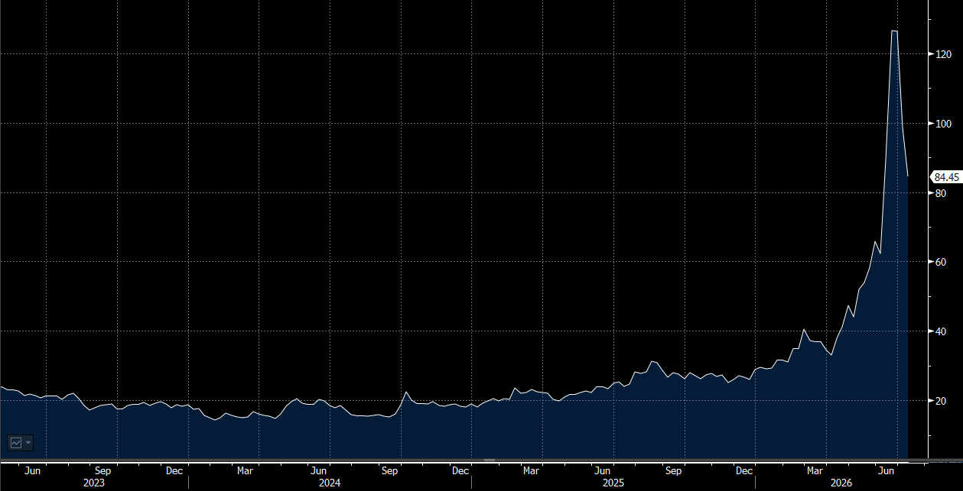Open the chart type dropdown arrow
963x491 pixels.
click(x=29, y=442)
